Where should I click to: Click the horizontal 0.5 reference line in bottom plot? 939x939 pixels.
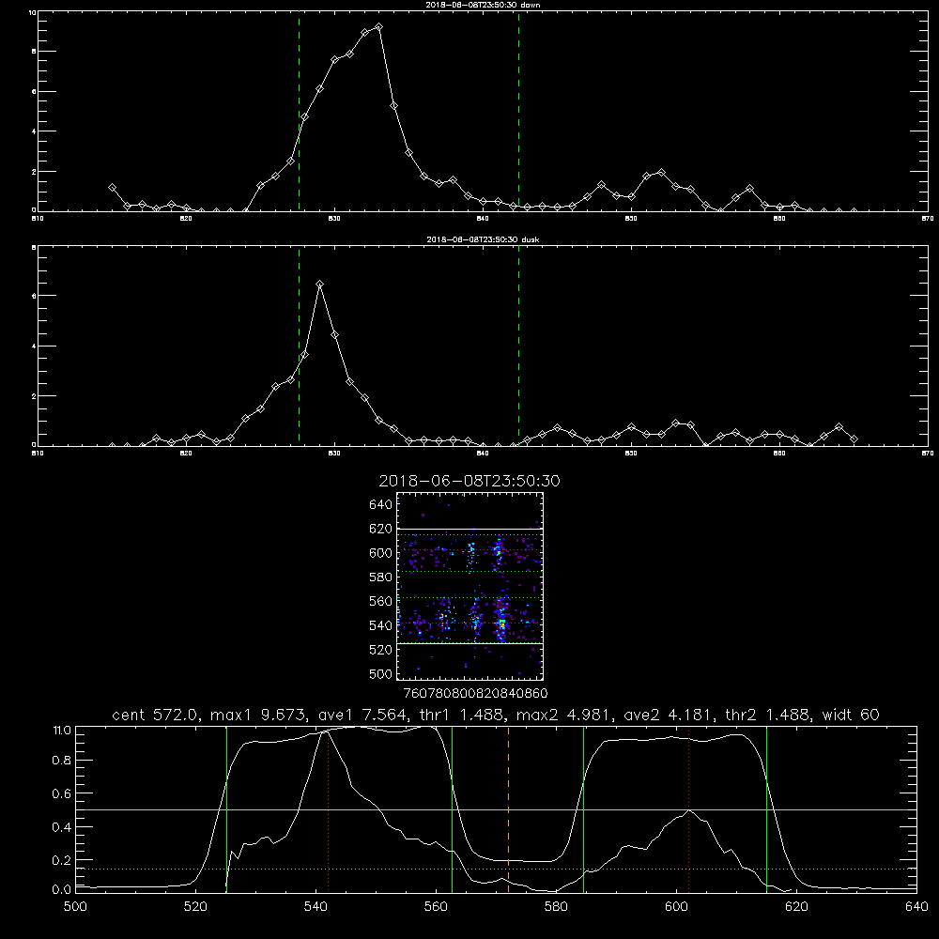[x=497, y=809]
